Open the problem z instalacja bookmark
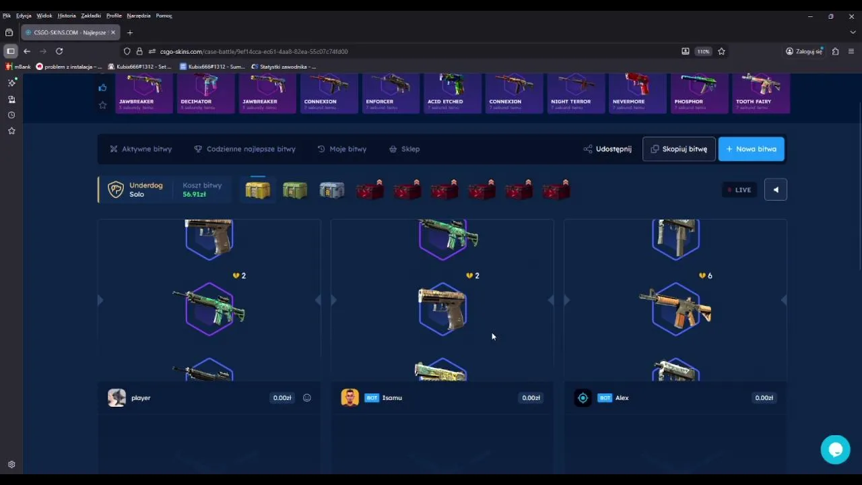862x485 pixels. coord(69,67)
